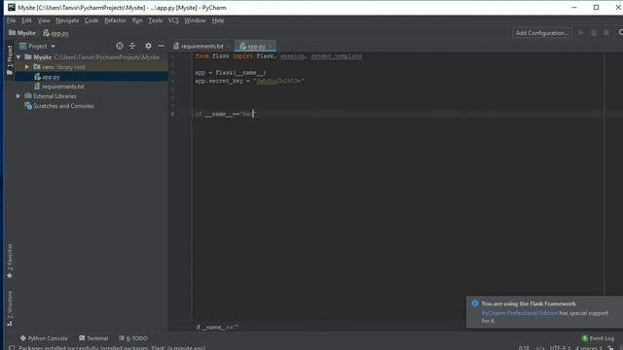623x350 pixels.
Task: Expand External Libraries node
Action: (18, 96)
